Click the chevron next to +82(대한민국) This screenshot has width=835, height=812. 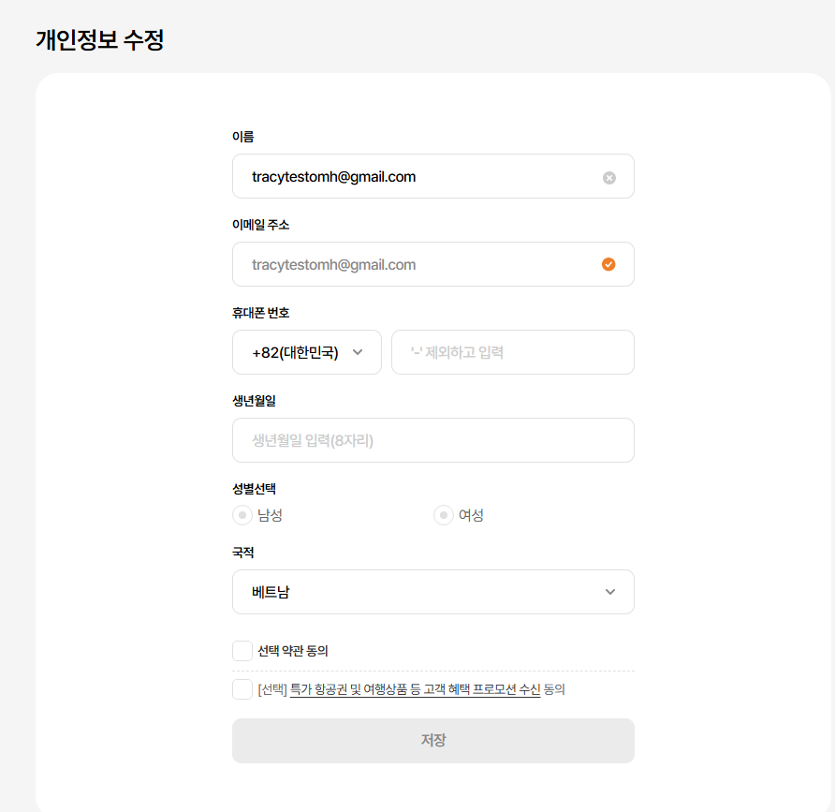(358, 353)
